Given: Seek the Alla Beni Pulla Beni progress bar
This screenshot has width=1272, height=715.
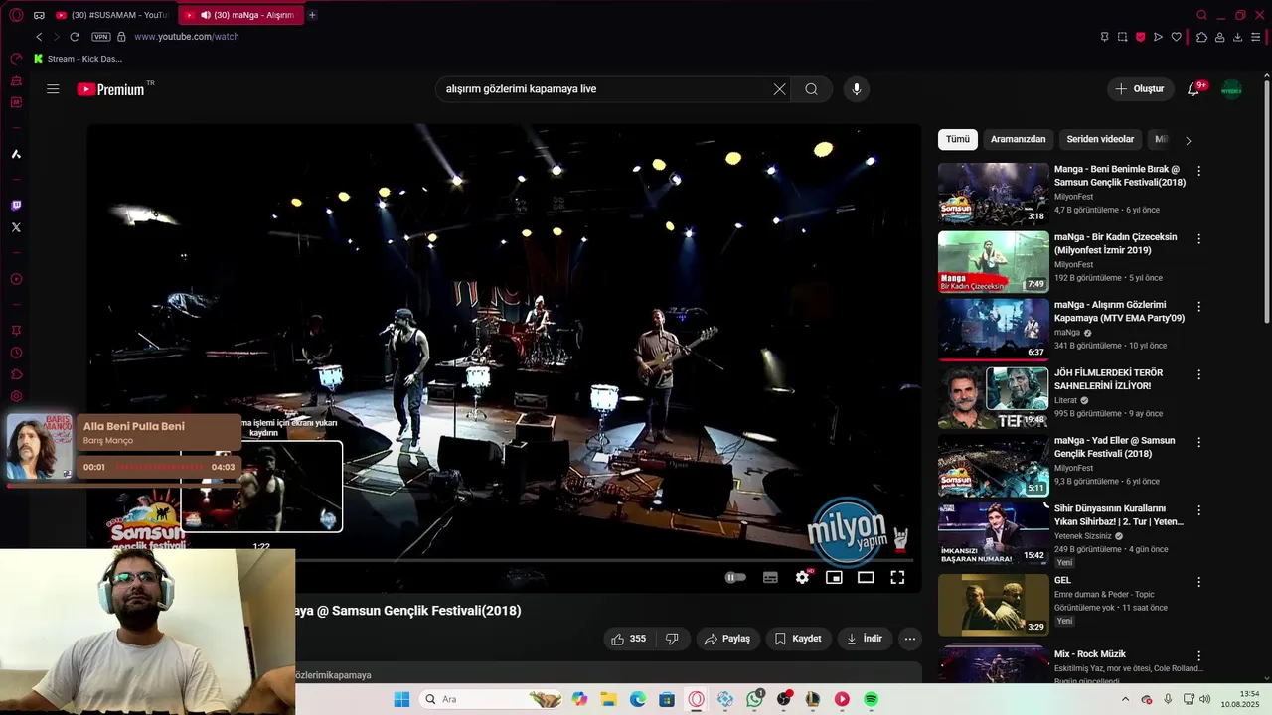Looking at the screenshot, I should [x=158, y=467].
